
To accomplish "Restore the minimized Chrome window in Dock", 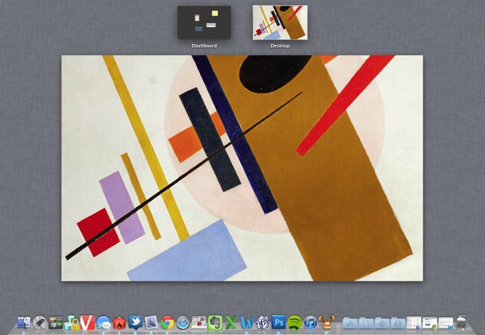I will click(x=430, y=323).
